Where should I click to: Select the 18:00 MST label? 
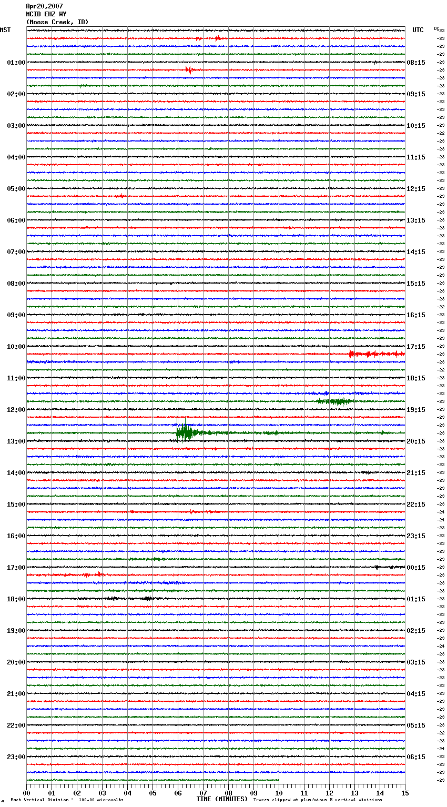tap(16, 599)
